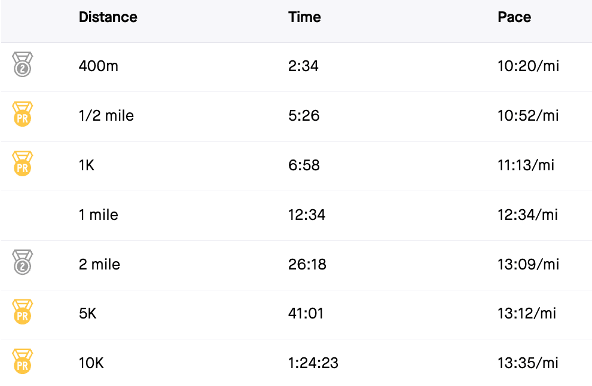Select the gold PR badge for 5K
Screen dimensions: 592x386
23,313
